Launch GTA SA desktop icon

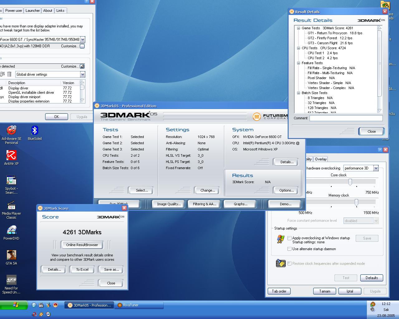(x=12, y=257)
